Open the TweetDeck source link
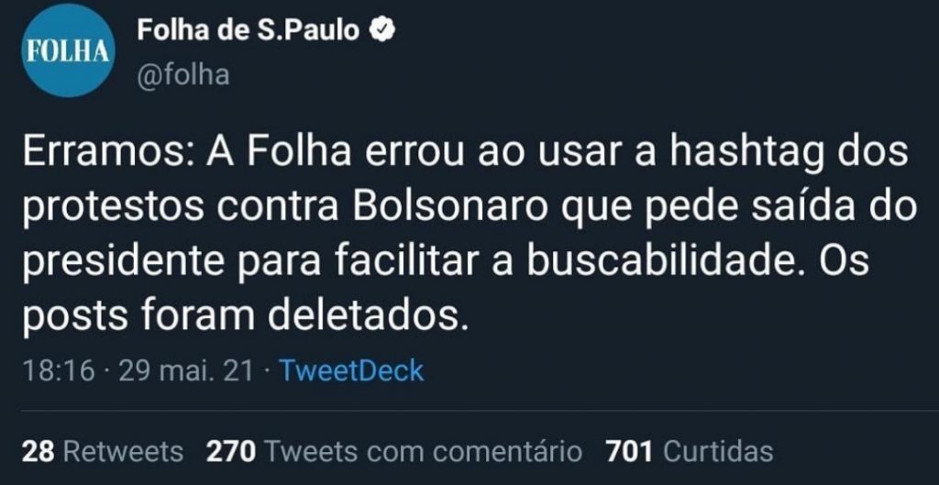Screen dimensions: 939x485 pyautogui.click(x=351, y=370)
